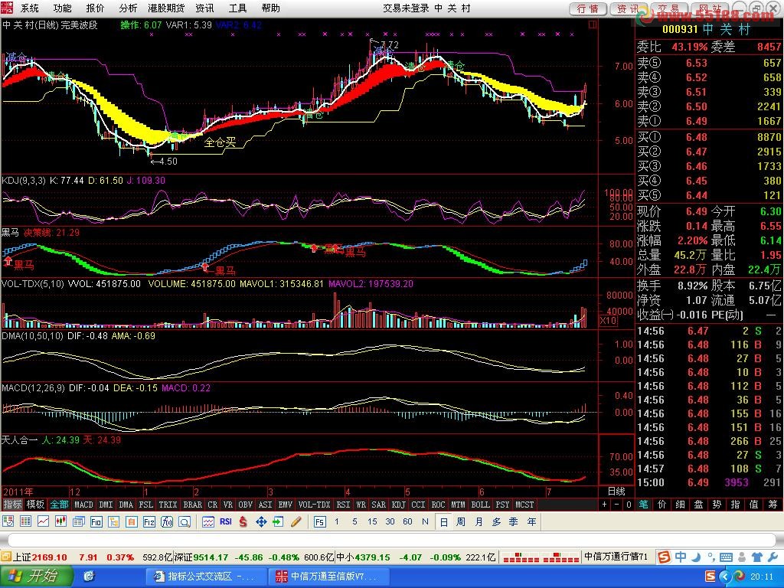Click the orange document report icon
784x588 pixels.
click(x=132, y=522)
